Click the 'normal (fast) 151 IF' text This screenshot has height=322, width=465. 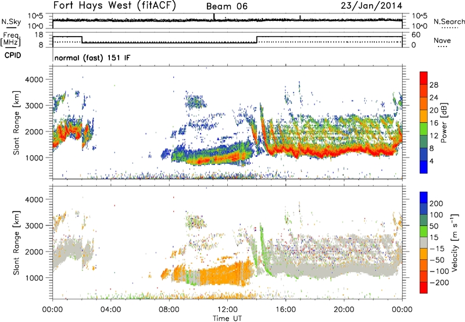click(92, 58)
